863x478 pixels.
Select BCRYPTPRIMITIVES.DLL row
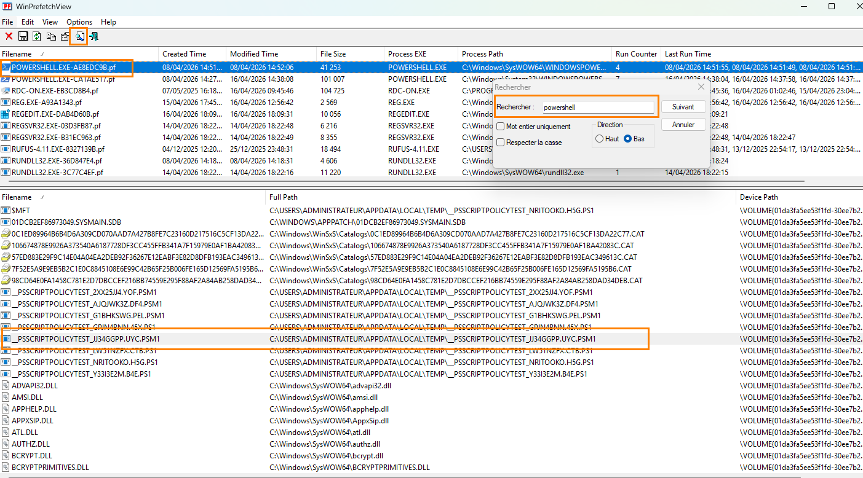tap(431, 468)
